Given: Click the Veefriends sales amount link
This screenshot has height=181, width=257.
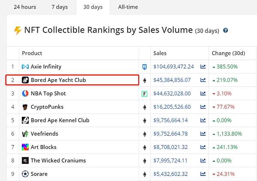Looking at the screenshot, I should click(x=170, y=134).
